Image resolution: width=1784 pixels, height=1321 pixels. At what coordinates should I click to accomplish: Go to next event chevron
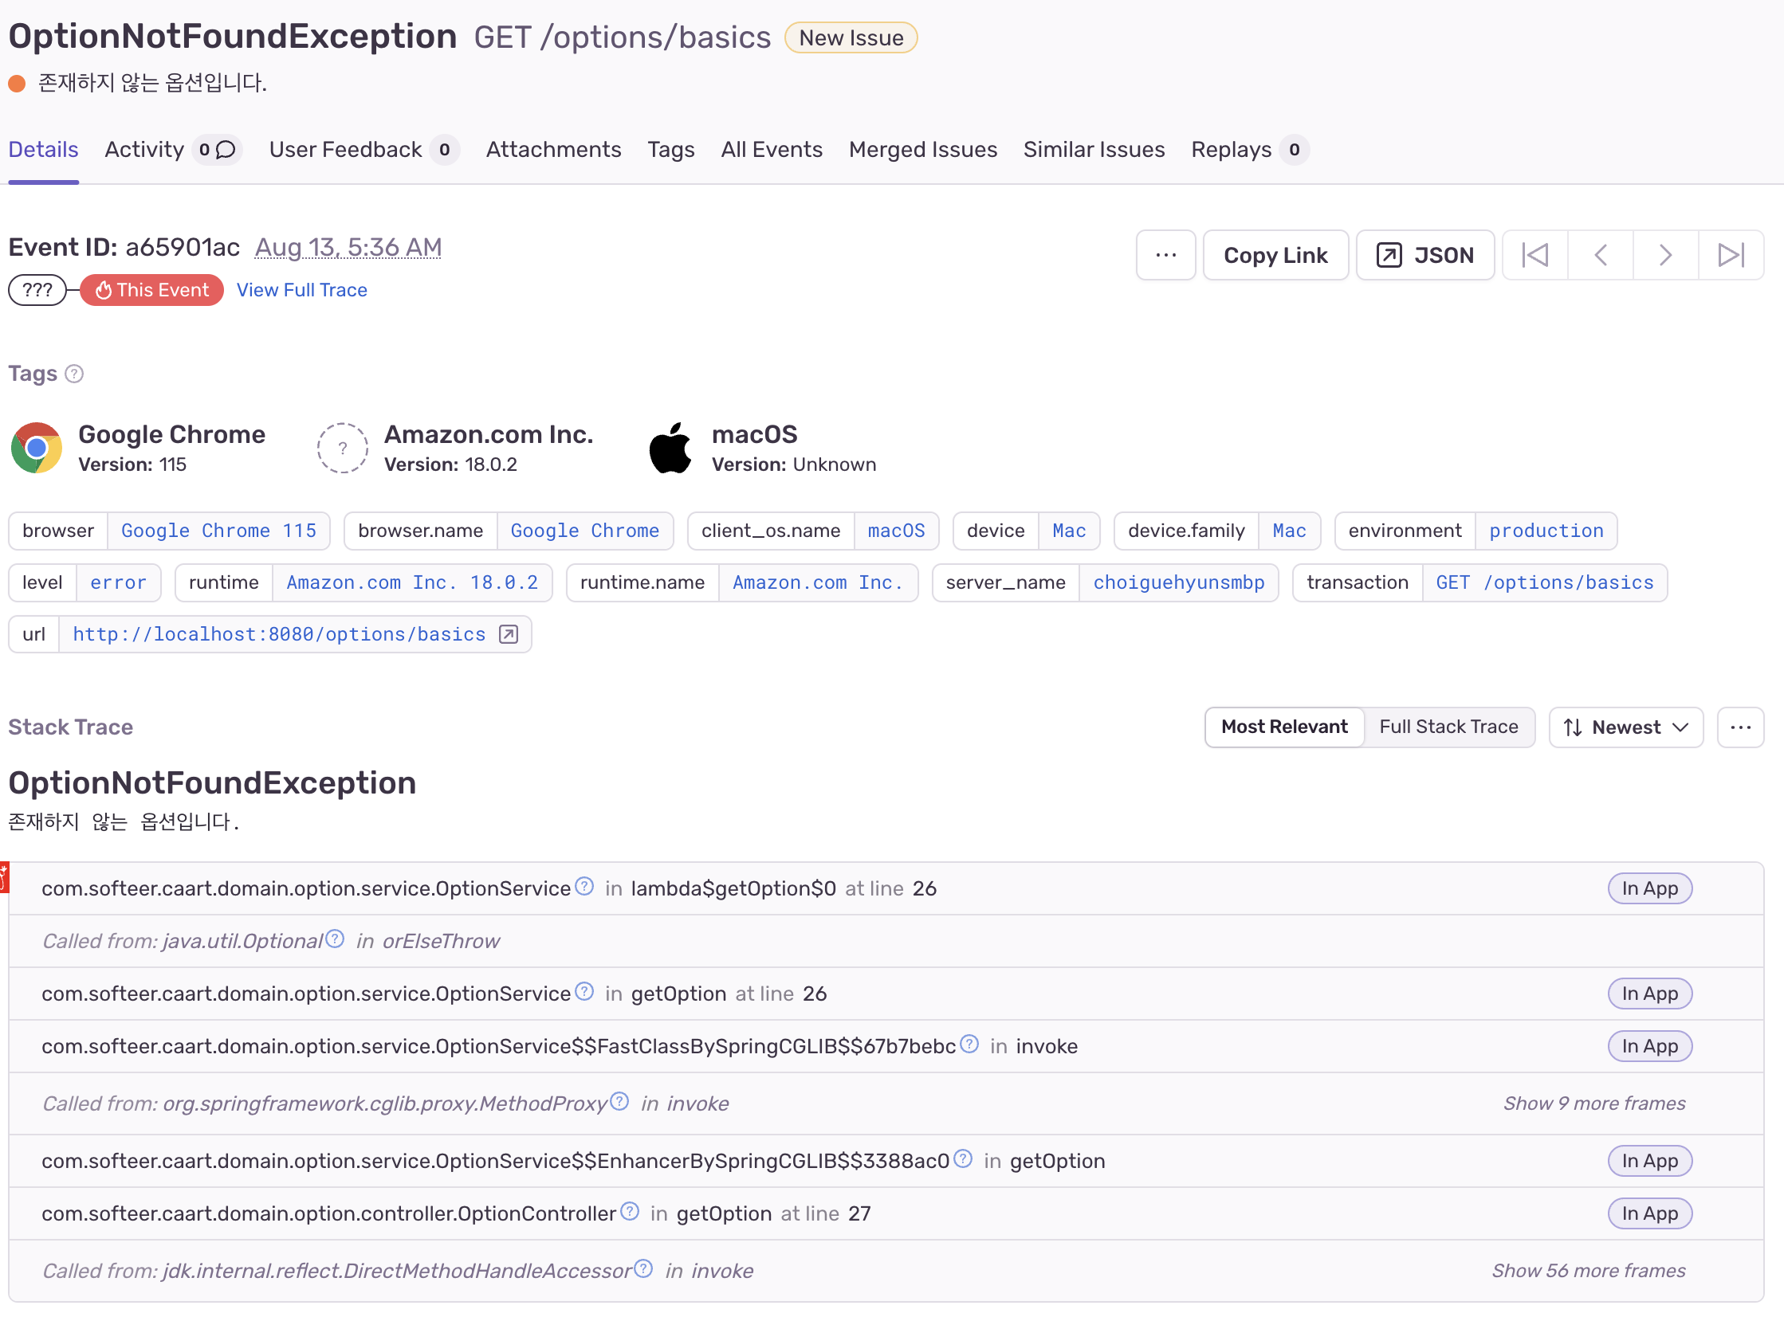(x=1665, y=255)
